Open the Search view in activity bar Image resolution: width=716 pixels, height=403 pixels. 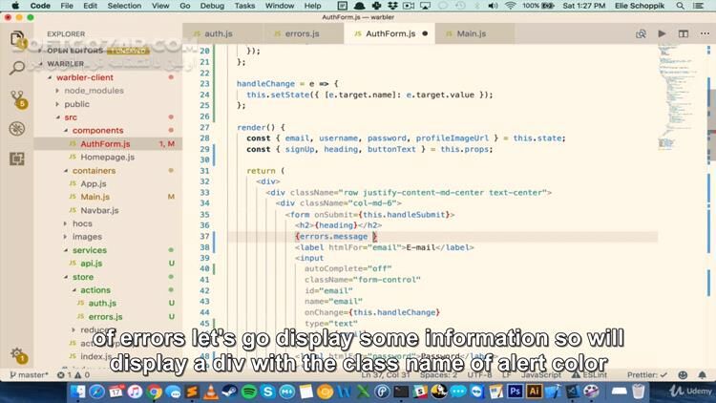17,69
